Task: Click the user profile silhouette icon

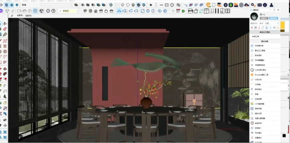Action: click(x=271, y=5)
